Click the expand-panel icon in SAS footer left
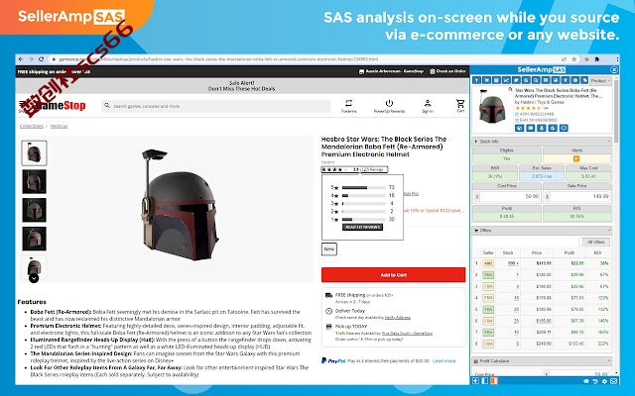Screen dimensions: 635x396 (476, 381)
